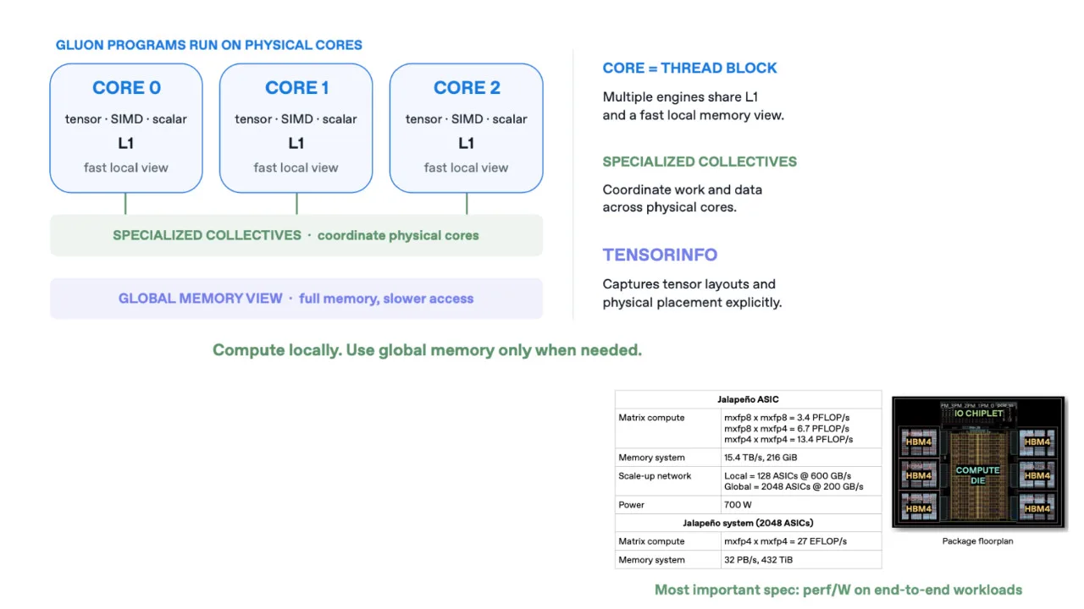
Task: Click the Power row label
Action: pyautogui.click(x=631, y=505)
